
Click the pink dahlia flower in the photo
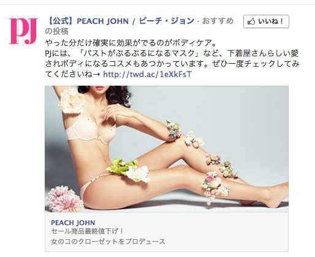coord(64,199)
